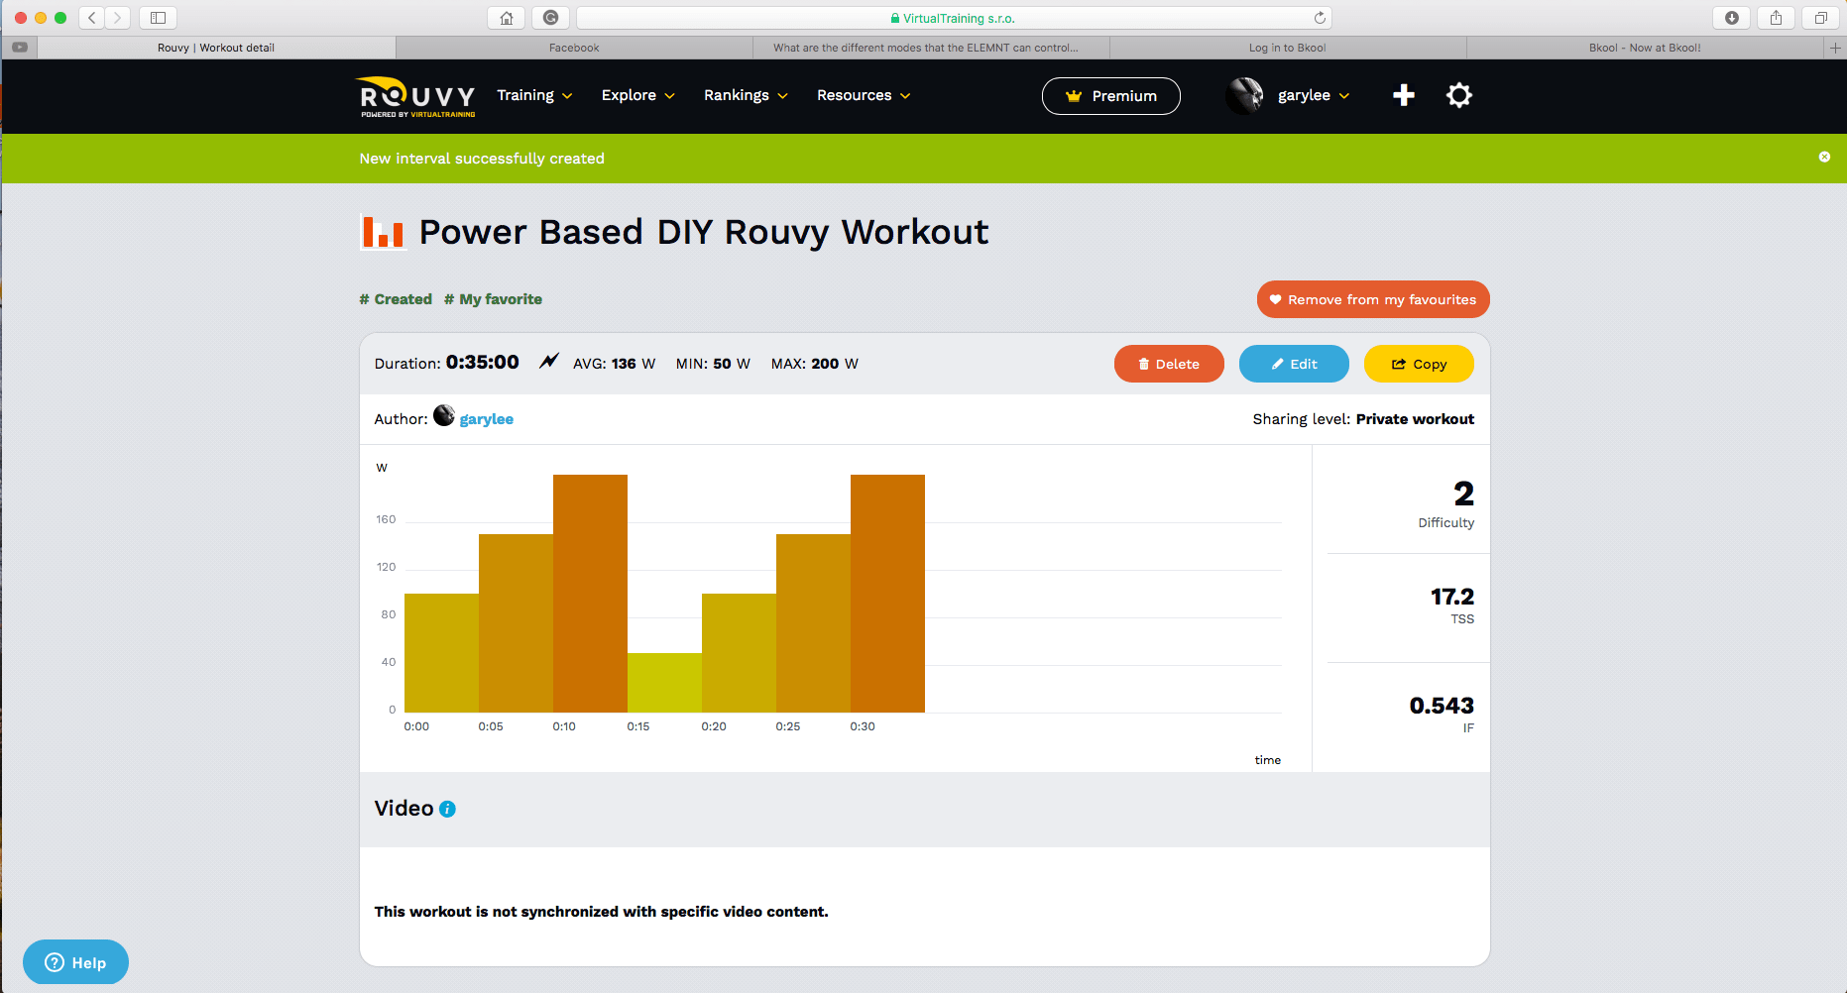Screen dimensions: 1847x993
Task: Click the Edit workout button
Action: (x=1294, y=364)
